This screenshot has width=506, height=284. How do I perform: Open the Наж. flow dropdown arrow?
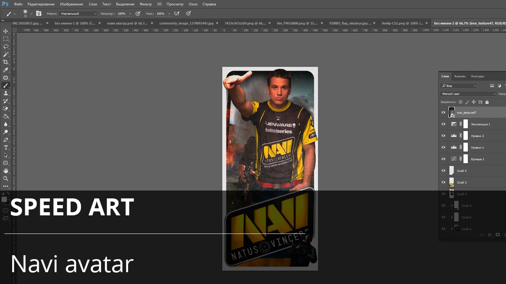(169, 13)
